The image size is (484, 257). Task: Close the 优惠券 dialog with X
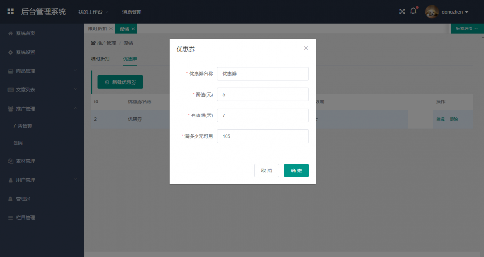tap(306, 48)
